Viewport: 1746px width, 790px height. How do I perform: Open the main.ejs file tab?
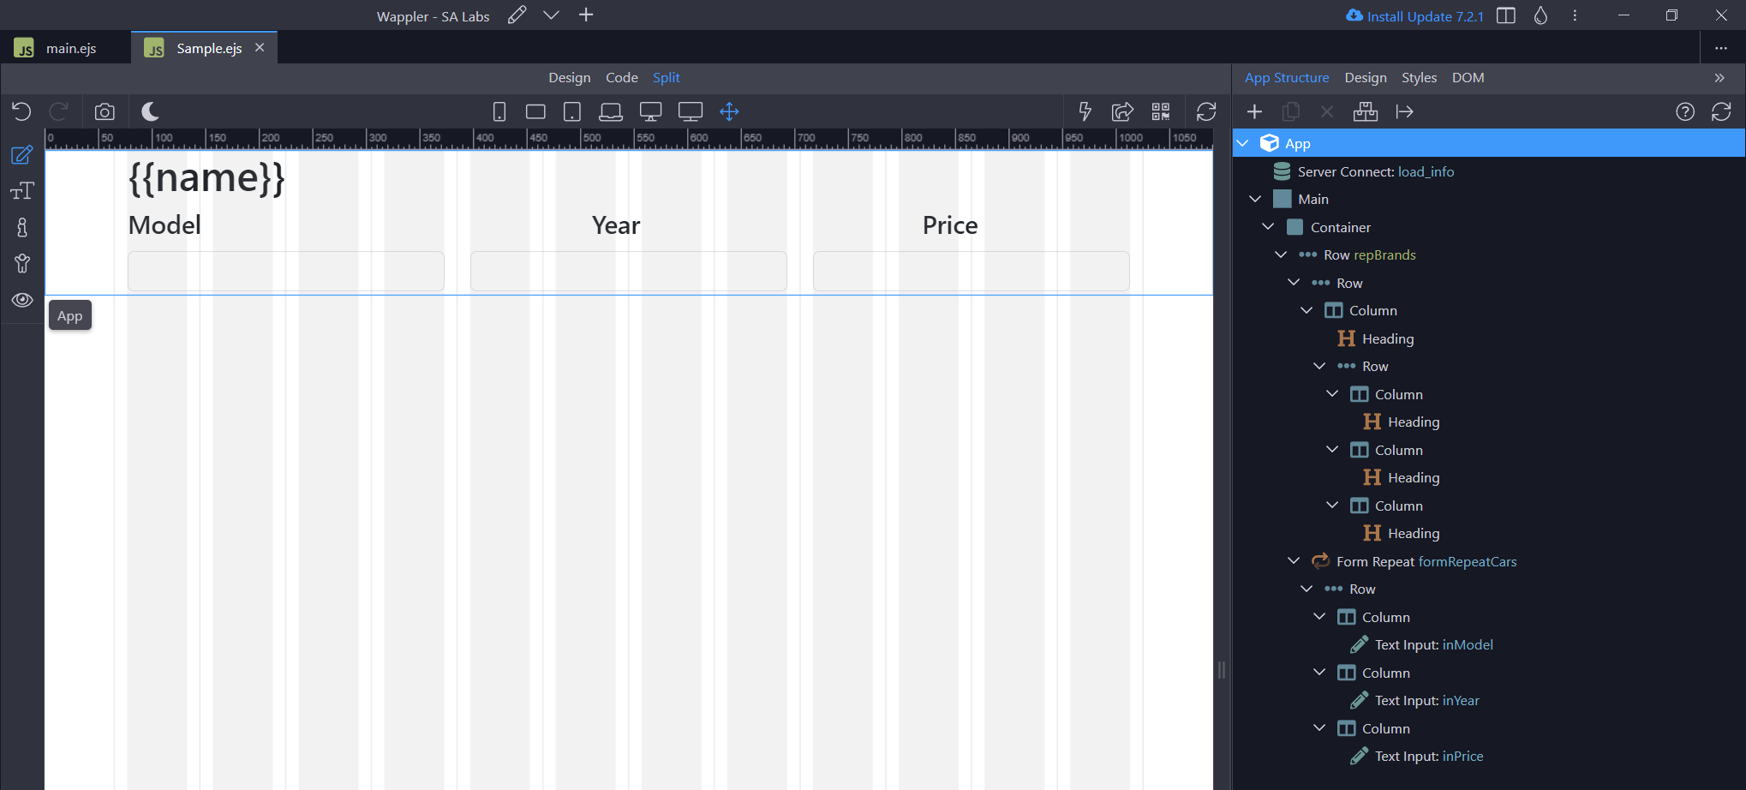point(70,49)
